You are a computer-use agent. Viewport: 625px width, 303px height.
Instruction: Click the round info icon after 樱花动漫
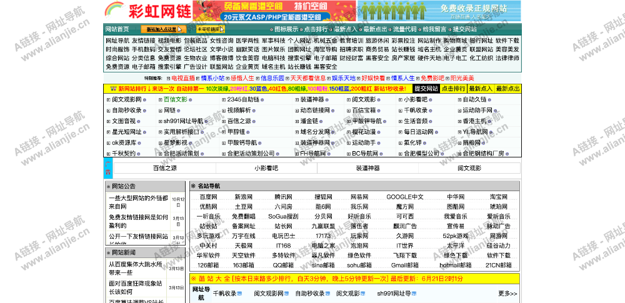coord(379,132)
